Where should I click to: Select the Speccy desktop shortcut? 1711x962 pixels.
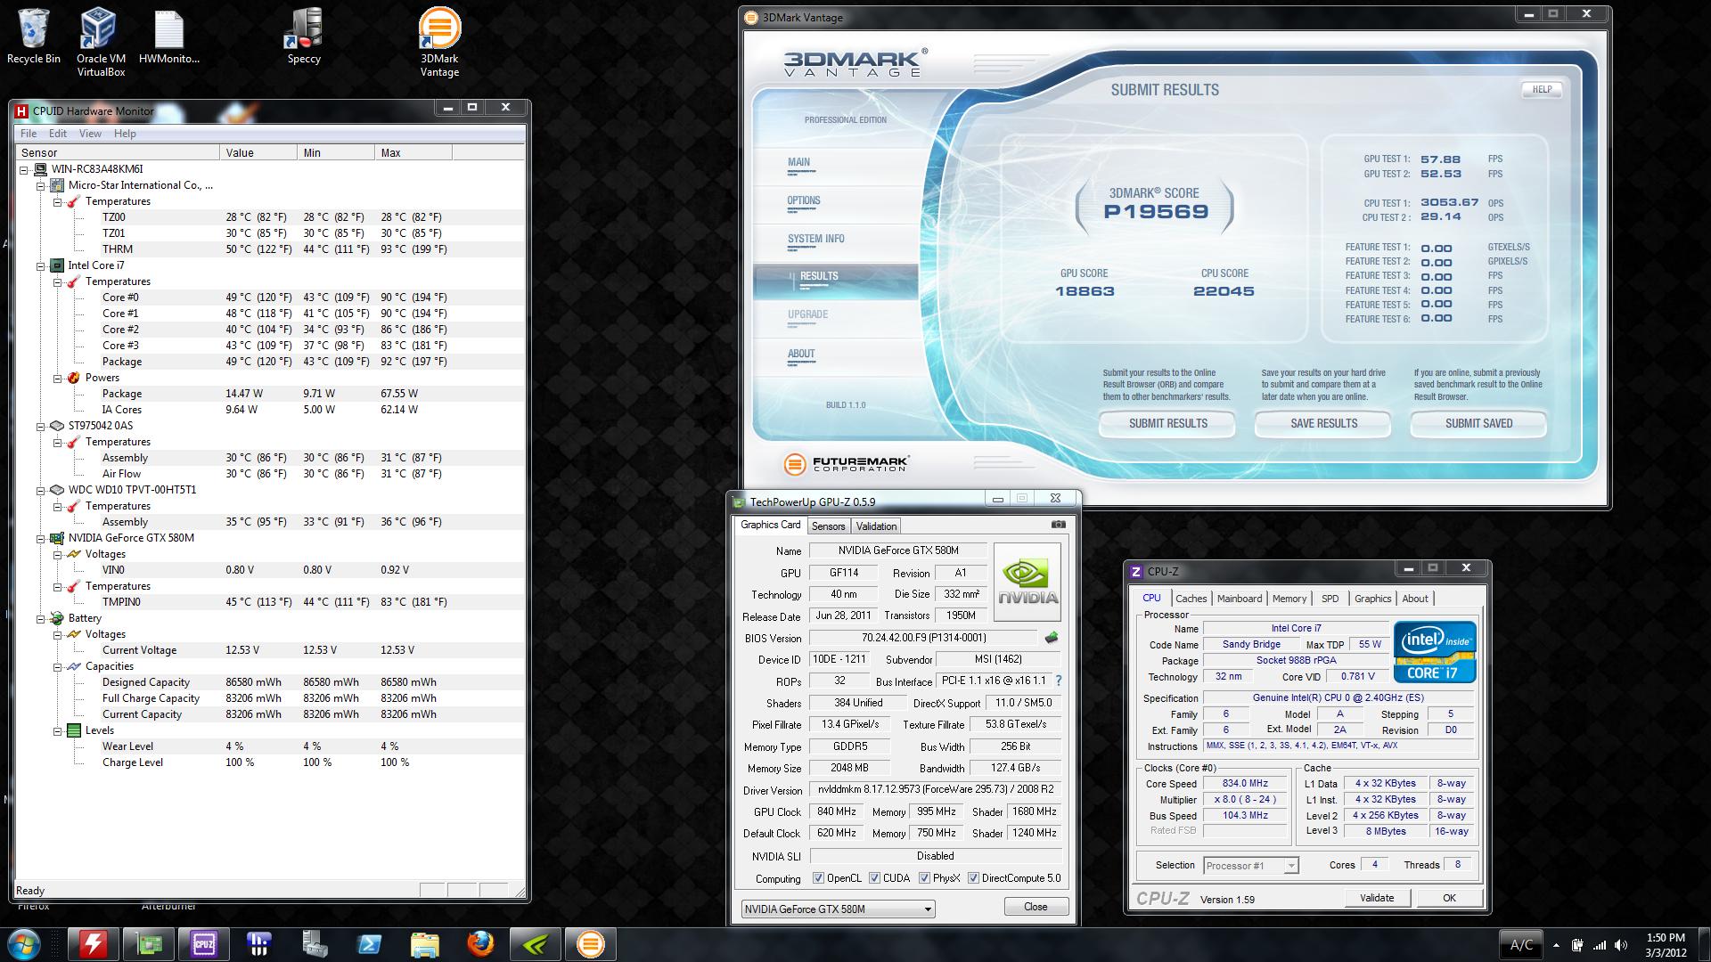click(304, 36)
